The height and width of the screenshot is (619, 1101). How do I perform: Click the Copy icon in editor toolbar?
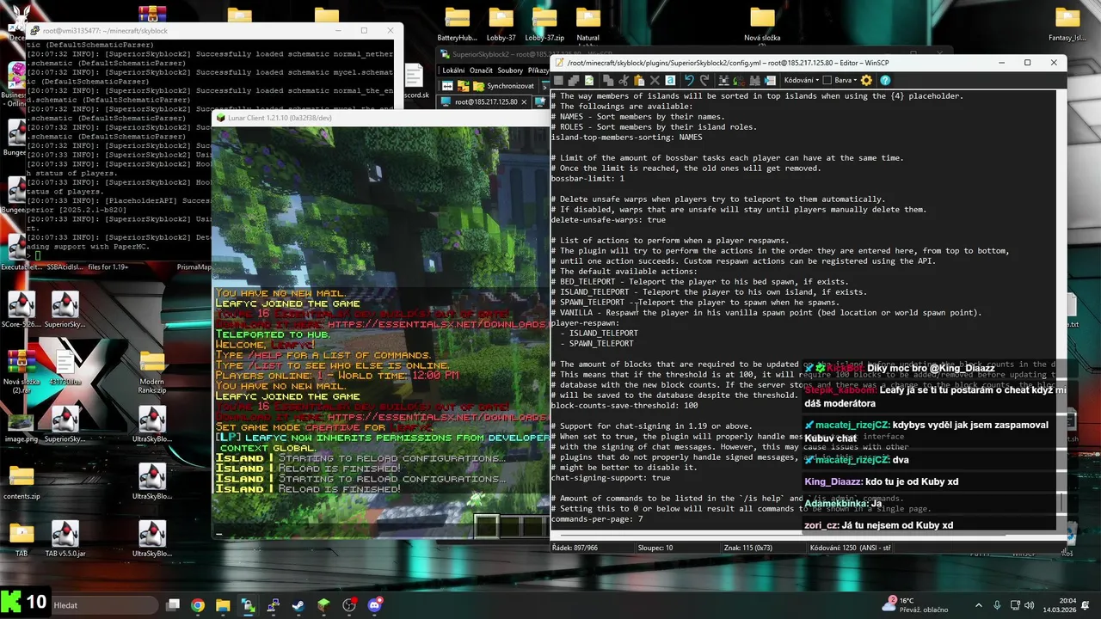click(607, 80)
